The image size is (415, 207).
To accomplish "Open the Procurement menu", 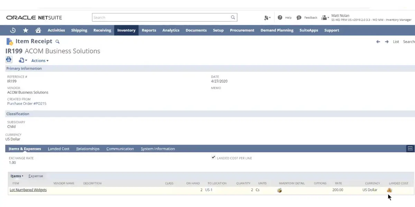I will point(242,30).
